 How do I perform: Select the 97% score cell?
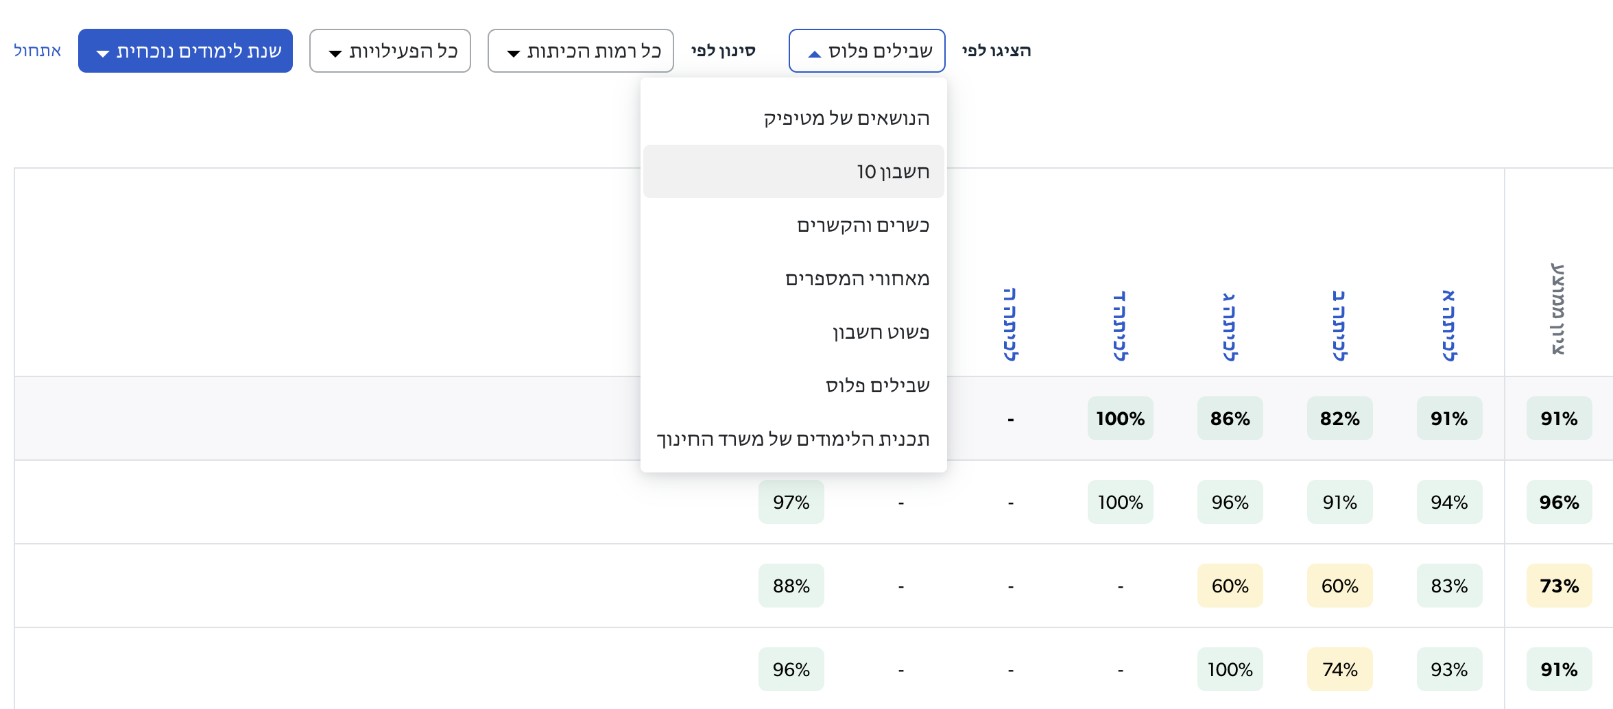pyautogui.click(x=791, y=502)
